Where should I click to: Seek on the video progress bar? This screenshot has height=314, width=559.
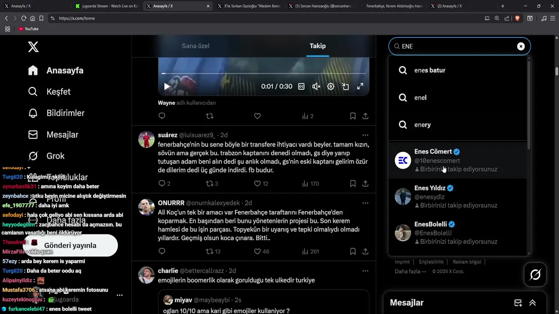tap(263, 73)
